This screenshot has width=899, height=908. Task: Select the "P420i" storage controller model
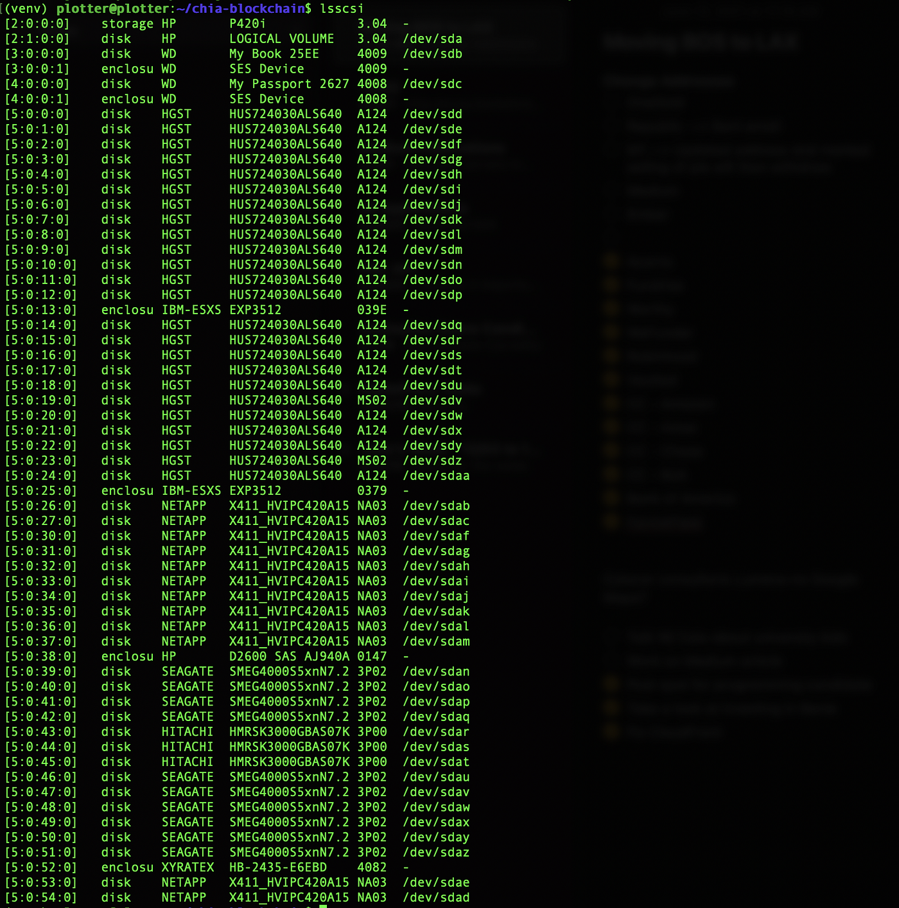[248, 24]
